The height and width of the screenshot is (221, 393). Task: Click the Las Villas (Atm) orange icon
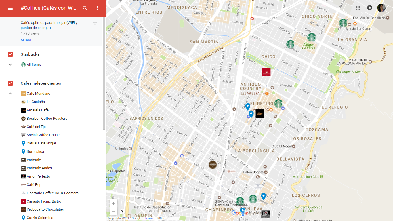click(x=267, y=93)
